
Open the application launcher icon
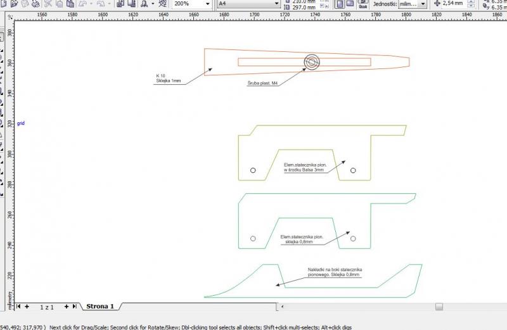coord(145,3)
